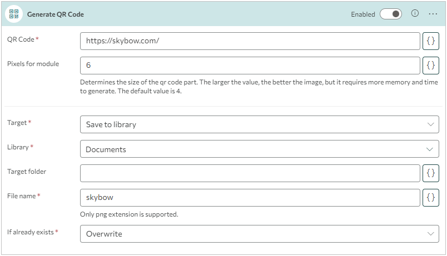The image size is (447, 256).
Task: Click the Overwrite combo box value
Action: click(250, 234)
